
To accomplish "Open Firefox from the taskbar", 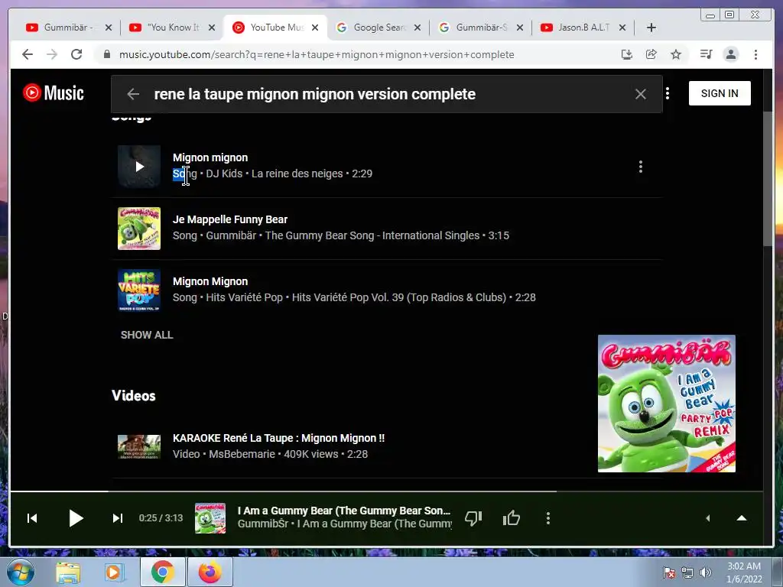I will point(210,572).
